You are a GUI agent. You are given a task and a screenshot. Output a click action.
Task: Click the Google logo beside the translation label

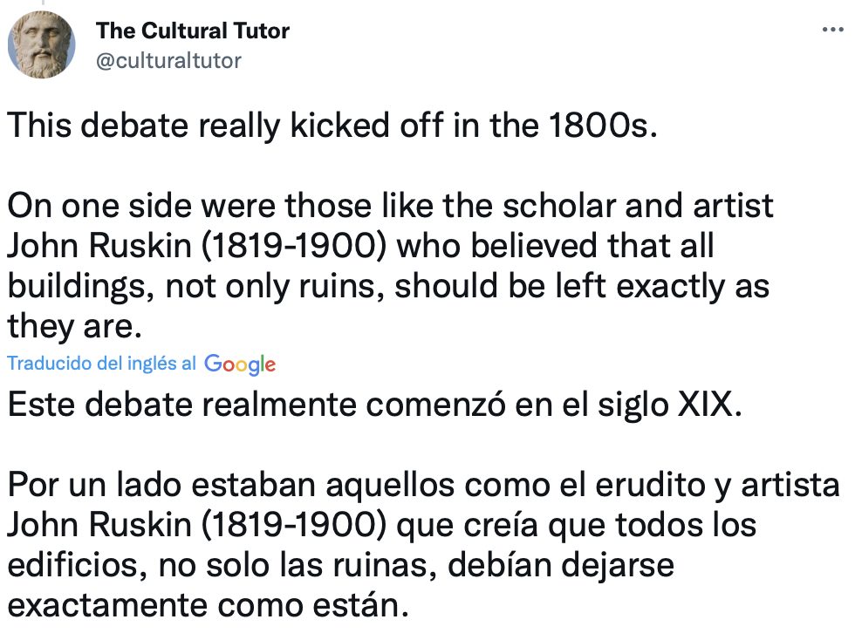(240, 364)
